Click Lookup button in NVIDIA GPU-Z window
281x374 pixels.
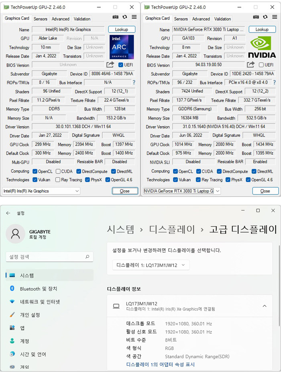262,29
